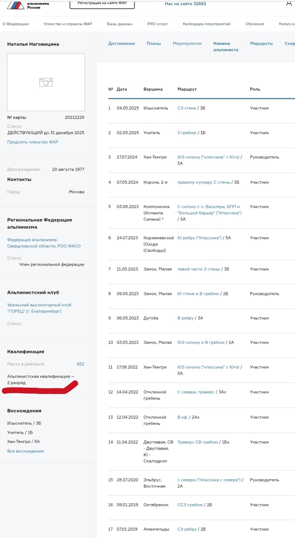Open the Уральский высокогорный клуб ГОРЕЦ link

(x=39, y=308)
